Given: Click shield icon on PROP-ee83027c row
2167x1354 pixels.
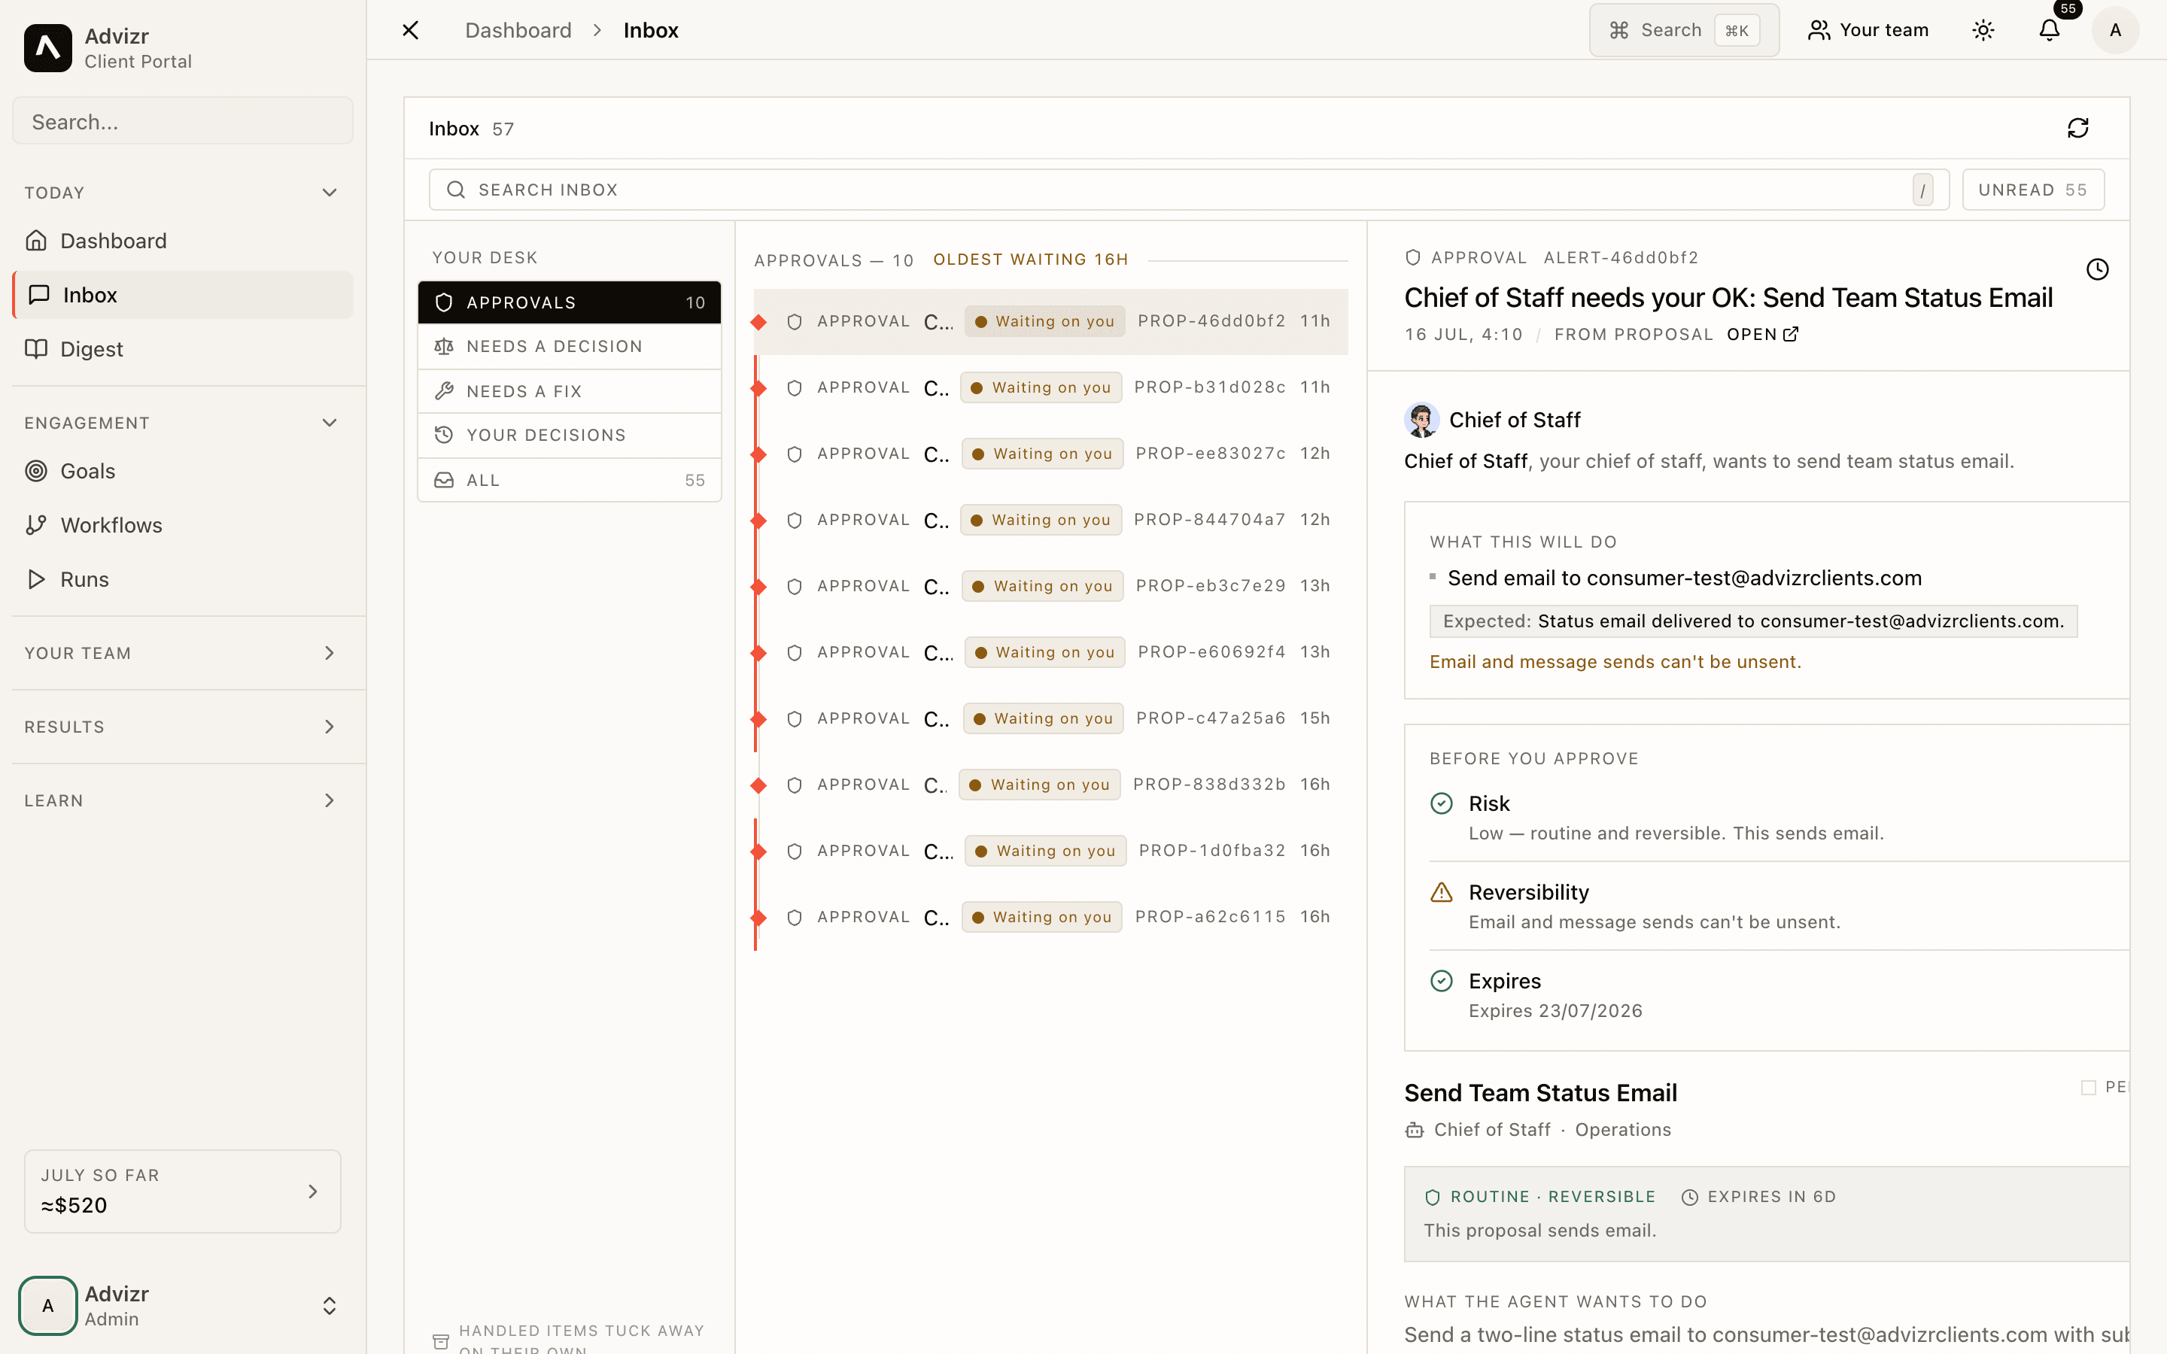Looking at the screenshot, I should click(x=795, y=454).
